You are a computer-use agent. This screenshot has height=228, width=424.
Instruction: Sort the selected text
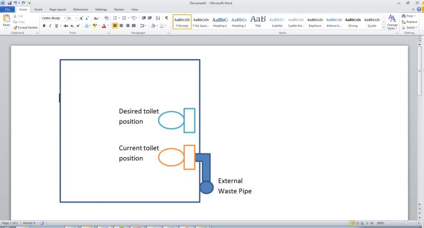(157, 18)
